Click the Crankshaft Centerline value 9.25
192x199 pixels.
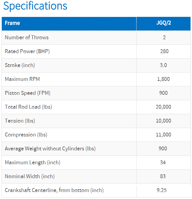(x=162, y=190)
